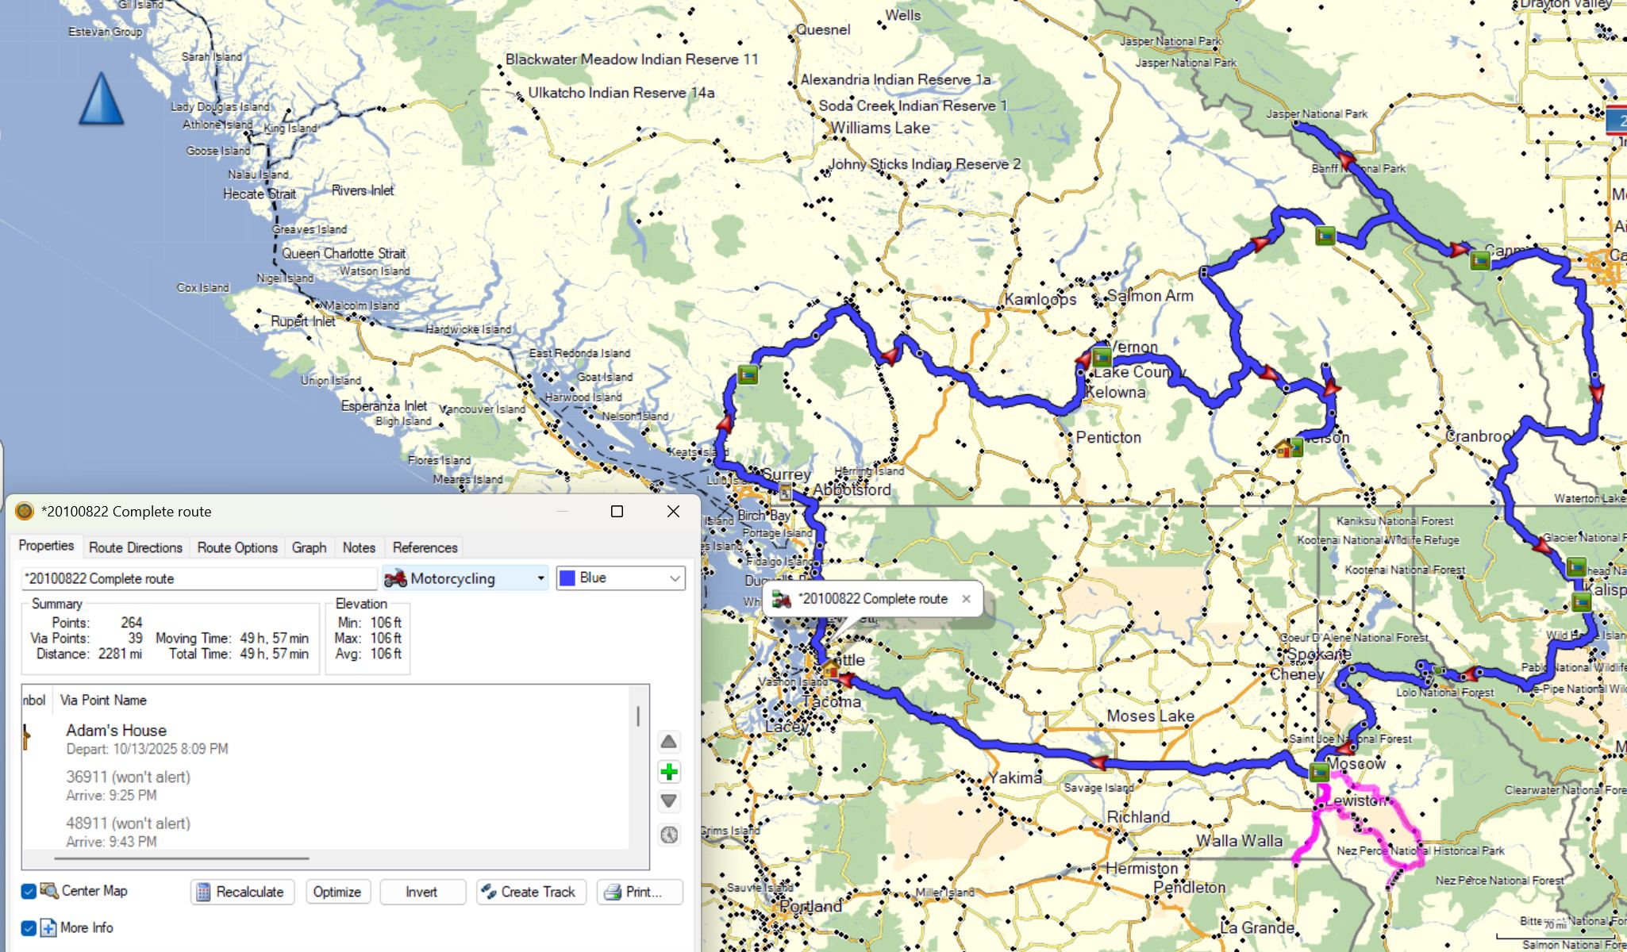Screen dimensions: 1627x952
Task: Switch to the Route Directions tab
Action: 136,547
